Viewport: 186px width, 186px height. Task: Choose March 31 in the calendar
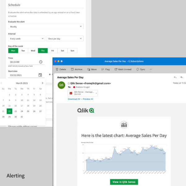point(22,117)
